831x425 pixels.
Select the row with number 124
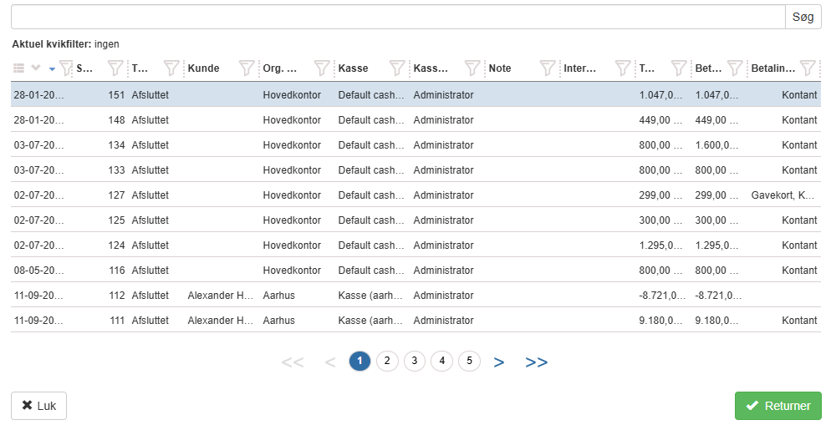pos(416,245)
